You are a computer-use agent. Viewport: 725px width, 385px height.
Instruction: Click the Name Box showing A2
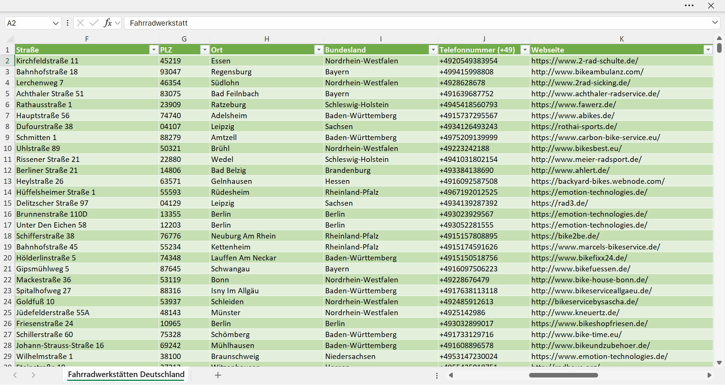(28, 23)
